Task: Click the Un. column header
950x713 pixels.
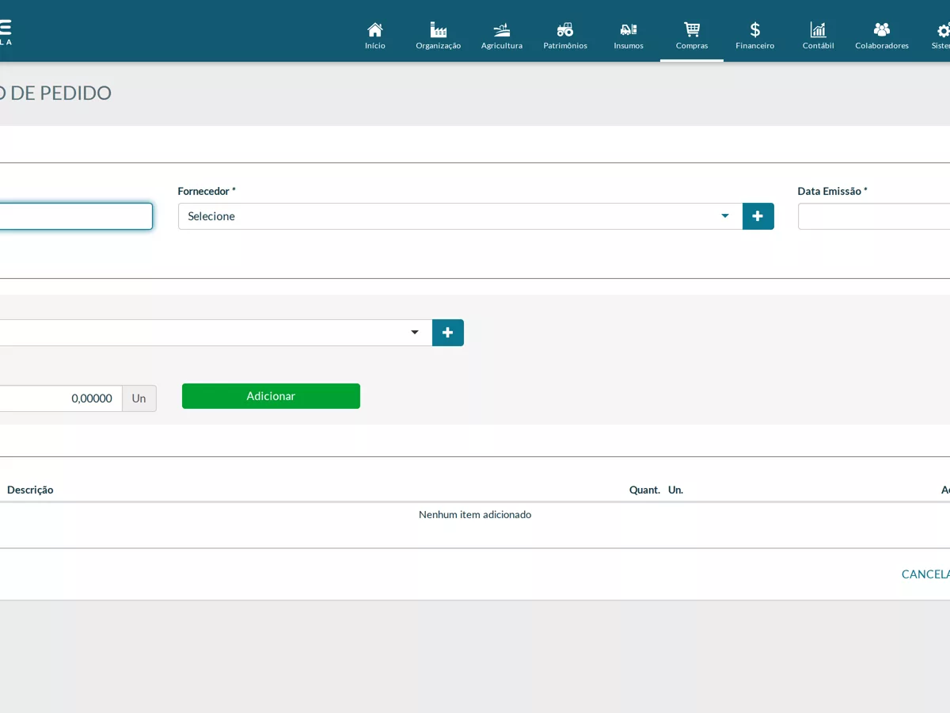Action: click(675, 490)
